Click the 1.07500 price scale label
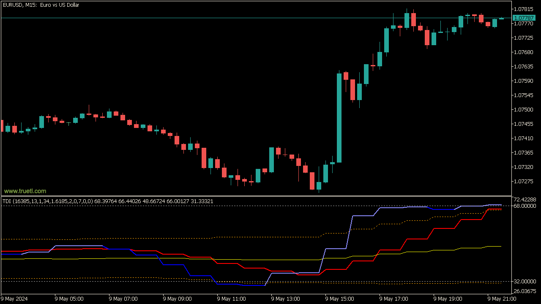The height and width of the screenshot is (304, 541). point(524,110)
